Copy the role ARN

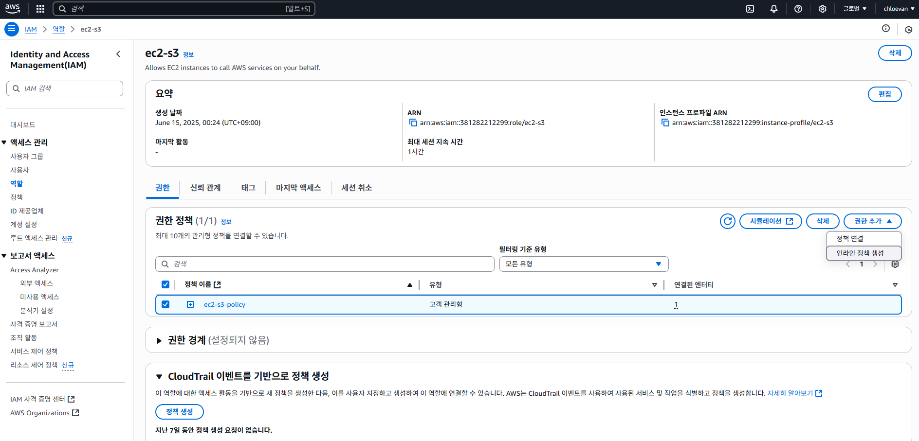413,123
